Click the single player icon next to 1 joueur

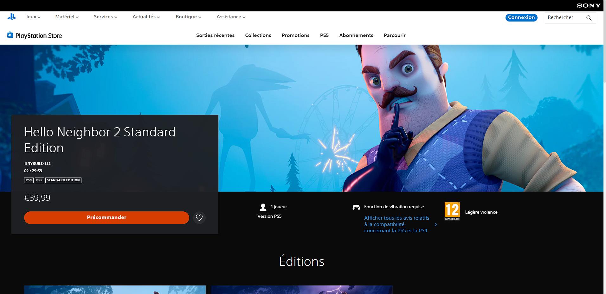point(263,207)
